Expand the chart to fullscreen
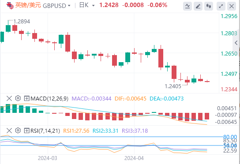 [221, 6]
